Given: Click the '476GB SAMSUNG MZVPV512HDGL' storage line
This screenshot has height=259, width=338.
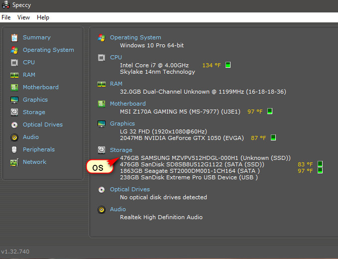Looking at the screenshot, I should click(205, 158).
